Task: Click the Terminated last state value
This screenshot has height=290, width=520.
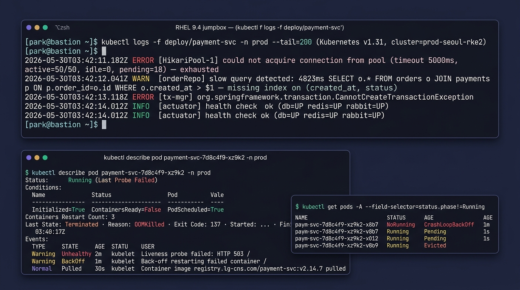Action: [x=82, y=224]
